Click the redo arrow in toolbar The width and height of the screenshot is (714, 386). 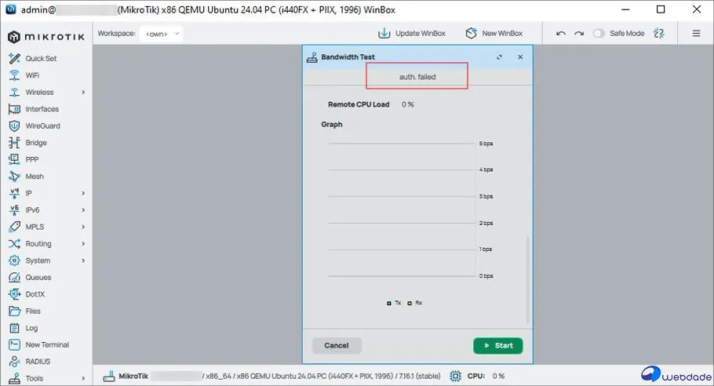point(579,34)
